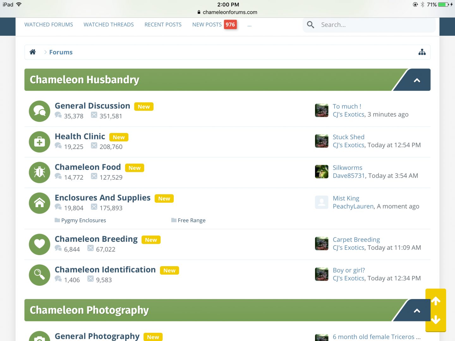Image resolution: width=455 pixels, height=341 pixels.
Task: Open the Chameleon Identification magnifier icon
Action: (x=39, y=275)
